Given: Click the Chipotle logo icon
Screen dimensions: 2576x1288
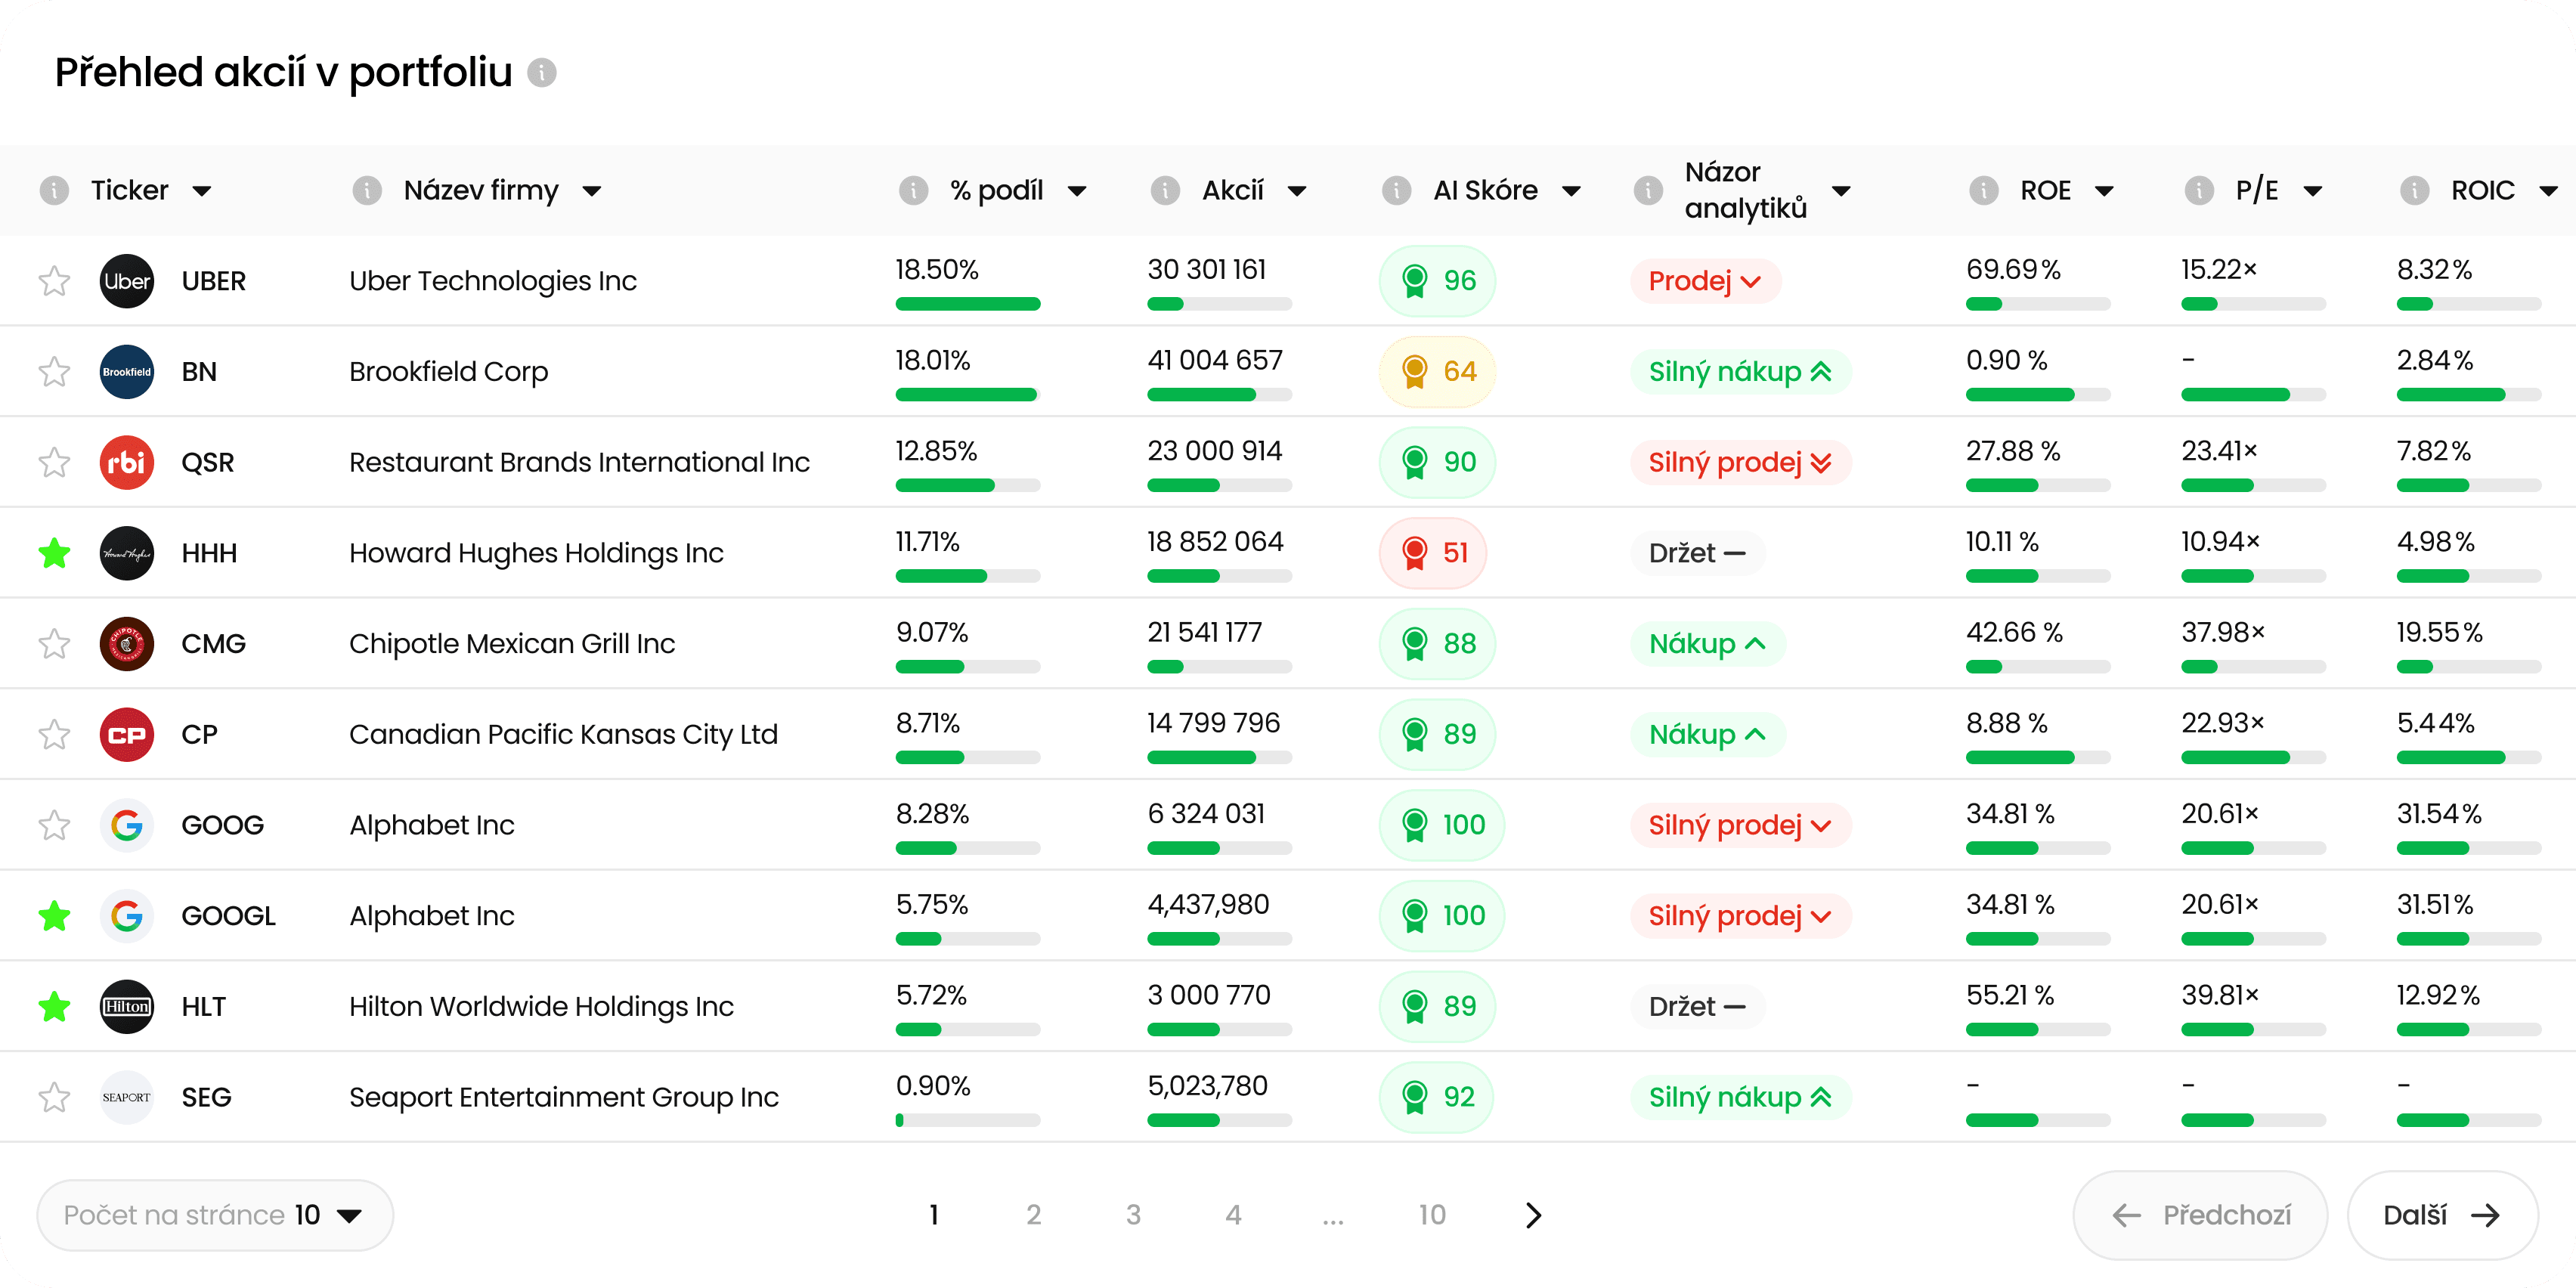Looking at the screenshot, I should coord(127,644).
